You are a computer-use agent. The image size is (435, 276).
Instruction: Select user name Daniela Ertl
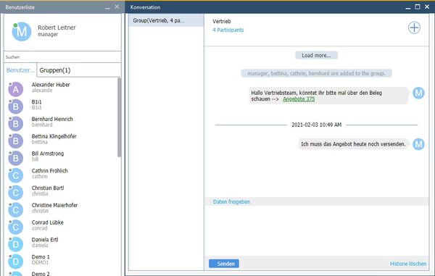coord(45,240)
